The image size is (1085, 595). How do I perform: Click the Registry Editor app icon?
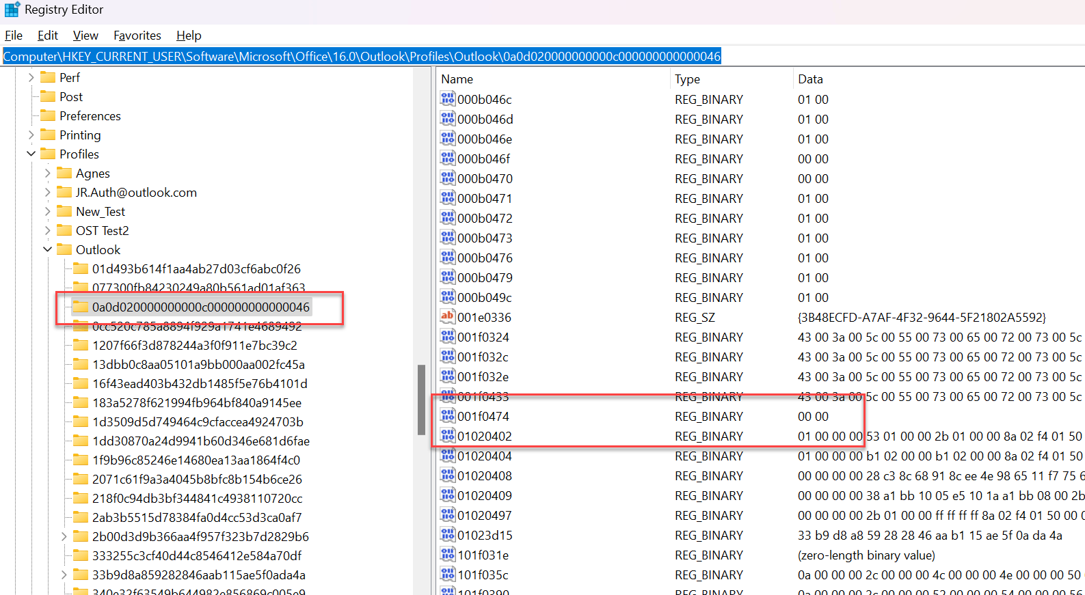tap(12, 10)
